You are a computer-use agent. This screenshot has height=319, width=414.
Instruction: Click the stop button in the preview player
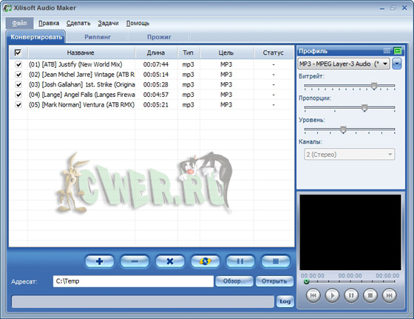point(370,295)
